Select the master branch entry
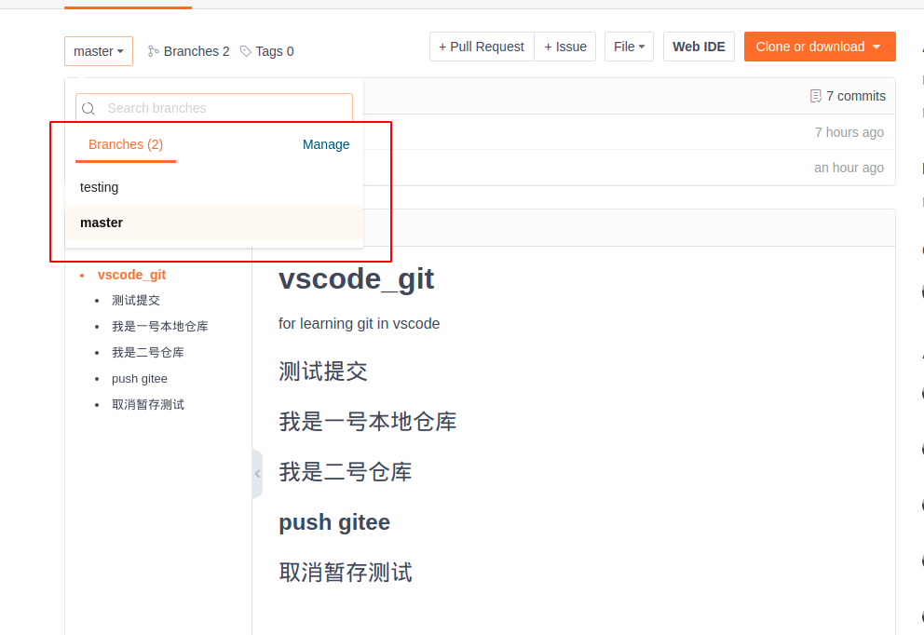The image size is (924, 635). coord(214,223)
